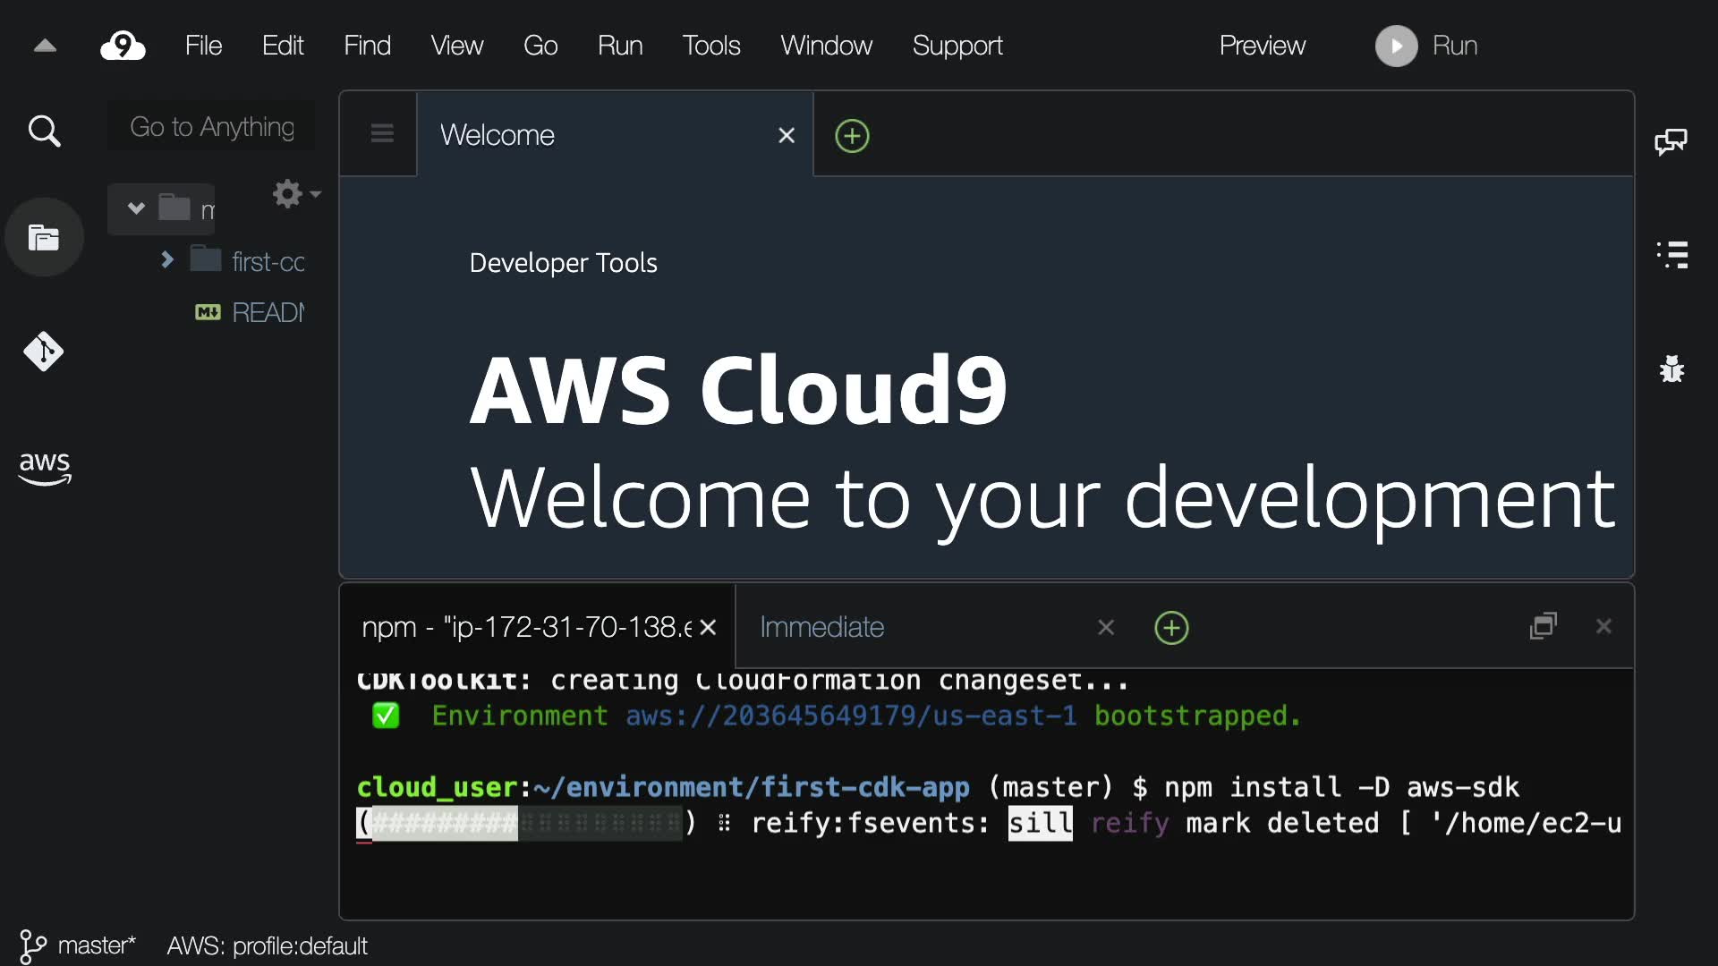This screenshot has height=966, width=1718.
Task: Collapse the root environment folder
Action: tap(136, 208)
